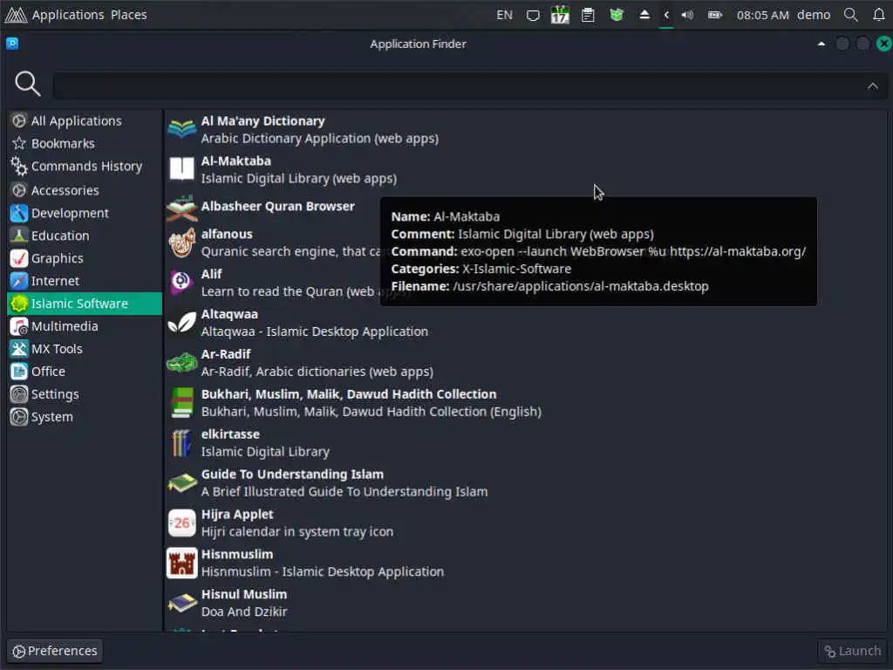Click the Internet category icon

(19, 281)
